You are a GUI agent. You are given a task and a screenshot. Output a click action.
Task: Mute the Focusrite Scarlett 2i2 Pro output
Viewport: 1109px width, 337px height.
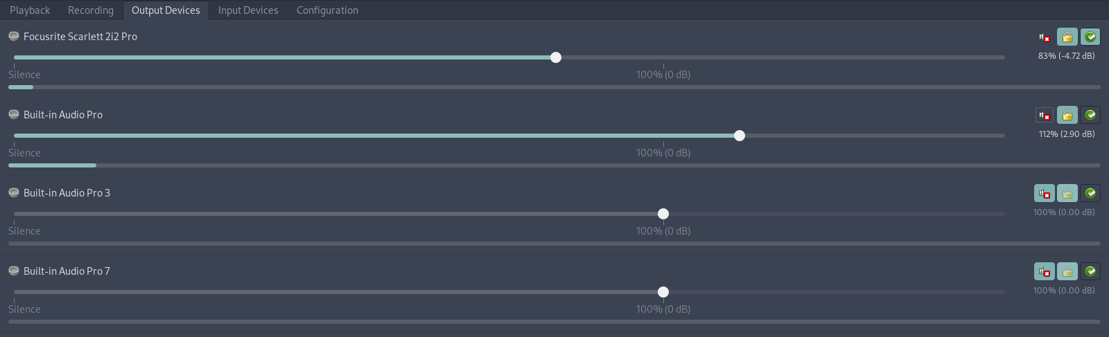click(1044, 37)
